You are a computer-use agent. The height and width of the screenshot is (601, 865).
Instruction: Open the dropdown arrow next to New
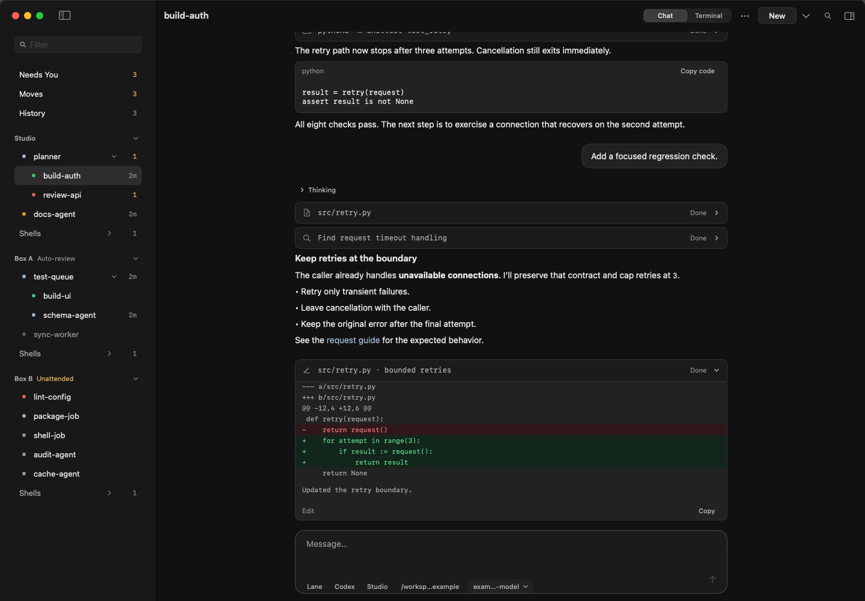pos(806,16)
